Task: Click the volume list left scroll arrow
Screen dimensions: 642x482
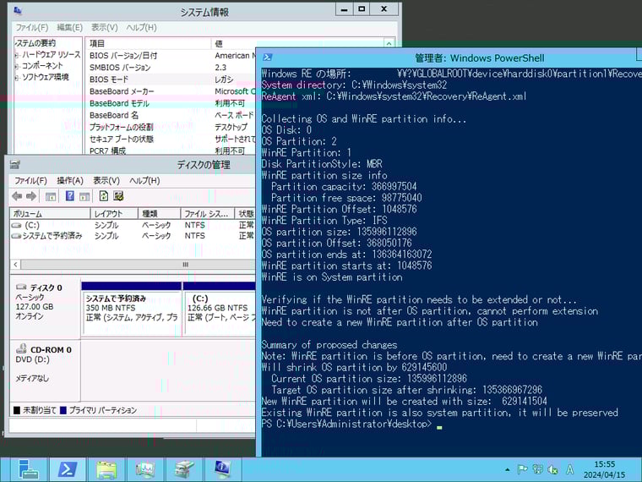Action: (x=15, y=265)
